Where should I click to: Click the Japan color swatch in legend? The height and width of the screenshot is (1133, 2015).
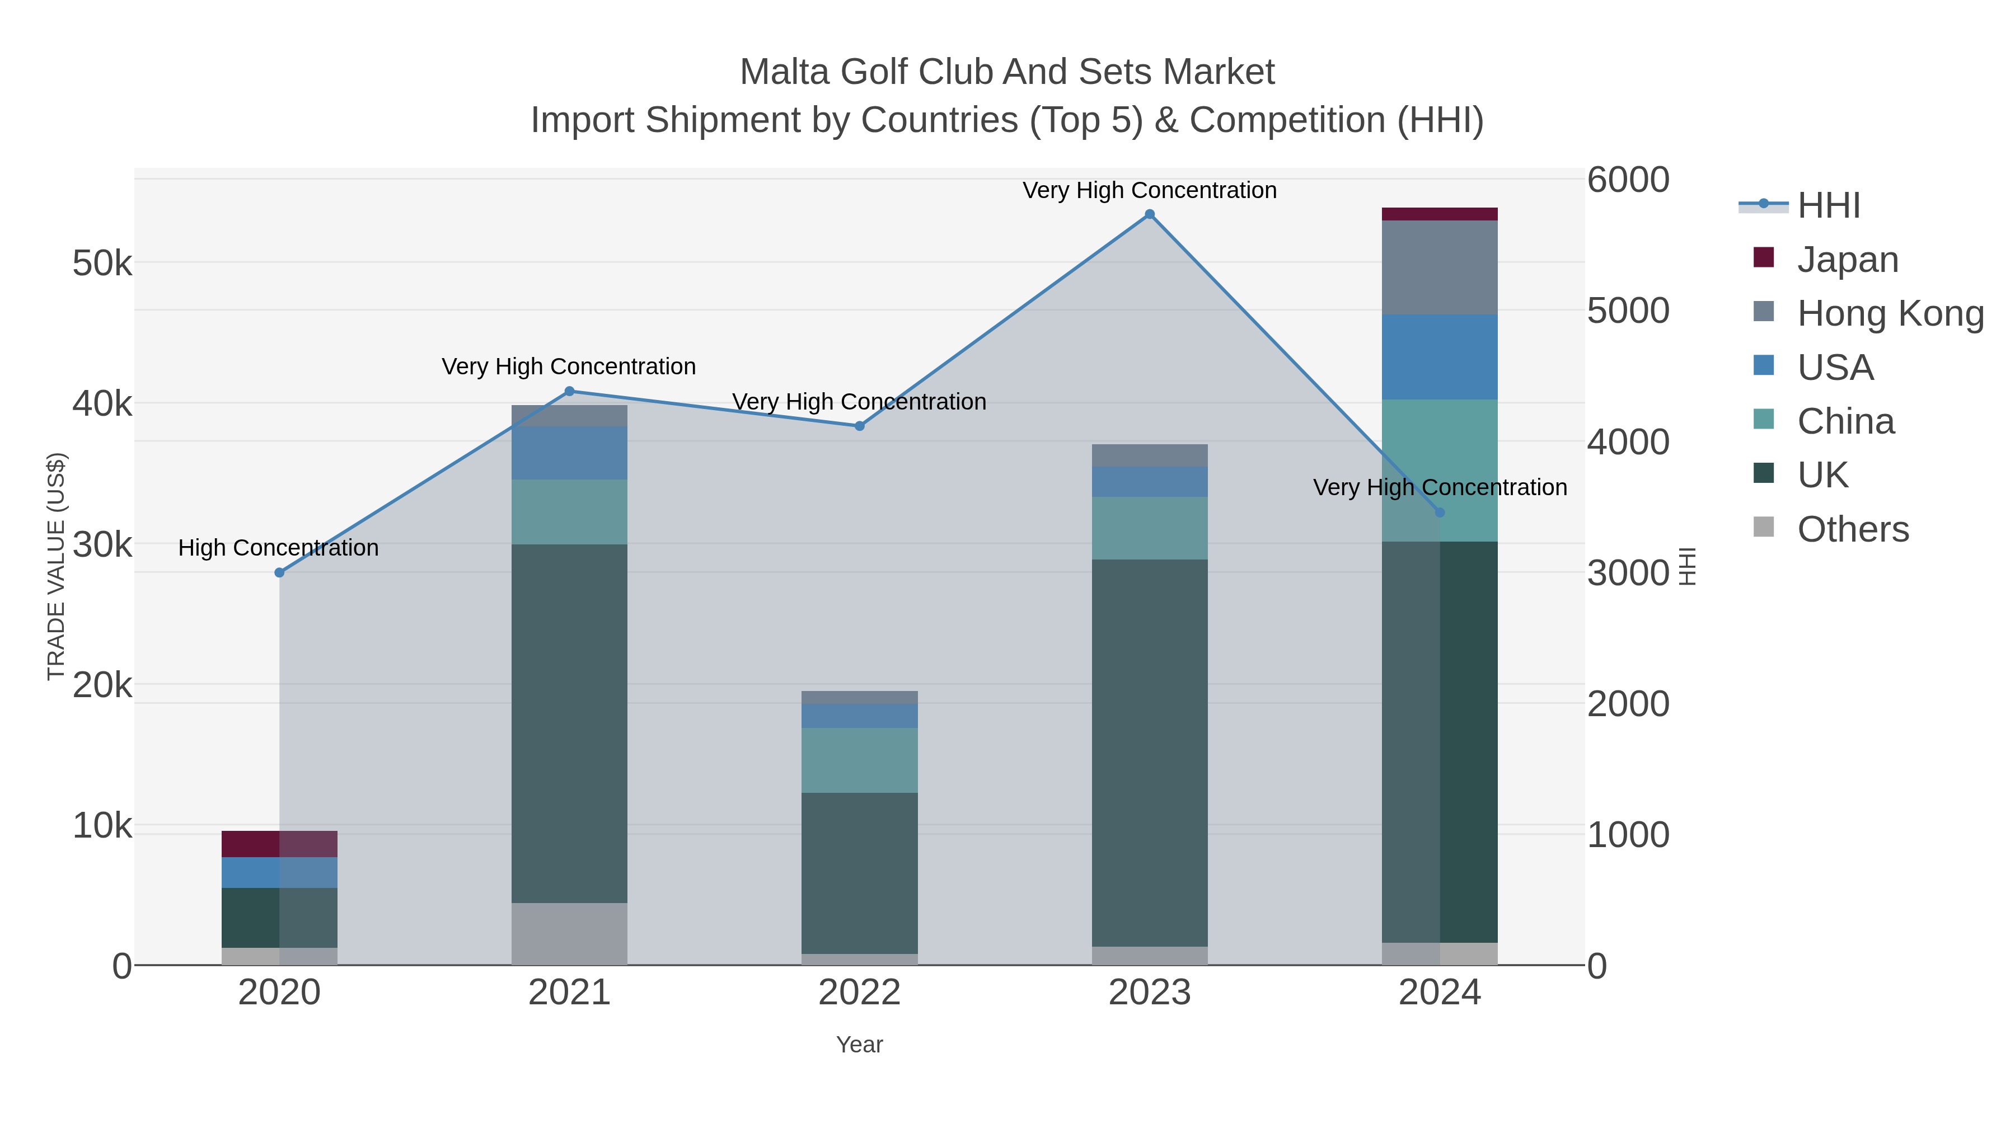[1764, 257]
